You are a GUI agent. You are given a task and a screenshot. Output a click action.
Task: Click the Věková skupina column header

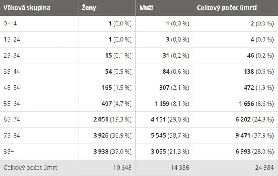[x=27, y=8]
